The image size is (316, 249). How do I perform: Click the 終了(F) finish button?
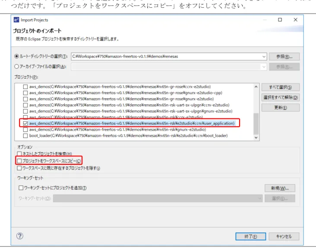[250, 236]
